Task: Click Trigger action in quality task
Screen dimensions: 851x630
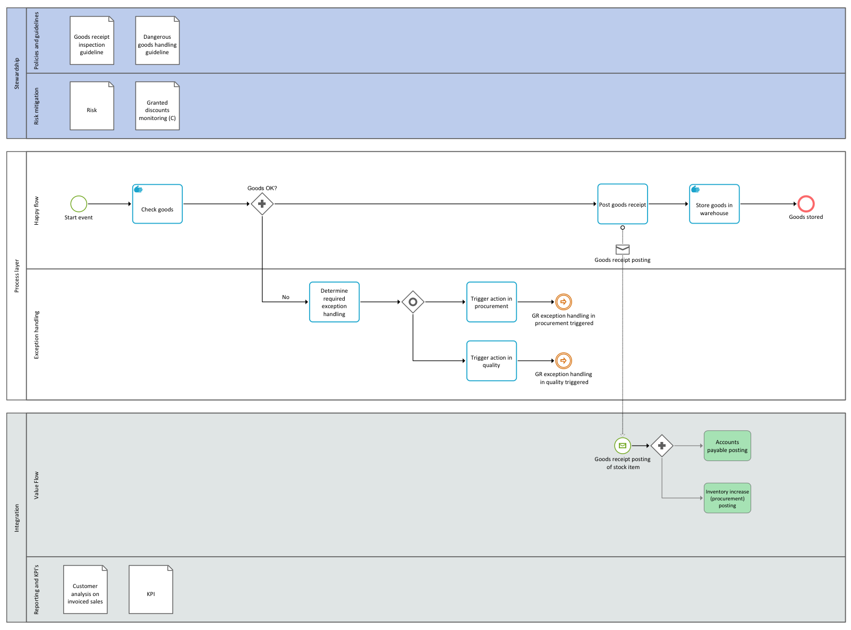Action: (492, 361)
